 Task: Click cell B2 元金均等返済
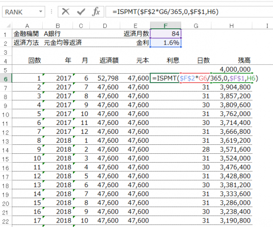tap(63, 43)
